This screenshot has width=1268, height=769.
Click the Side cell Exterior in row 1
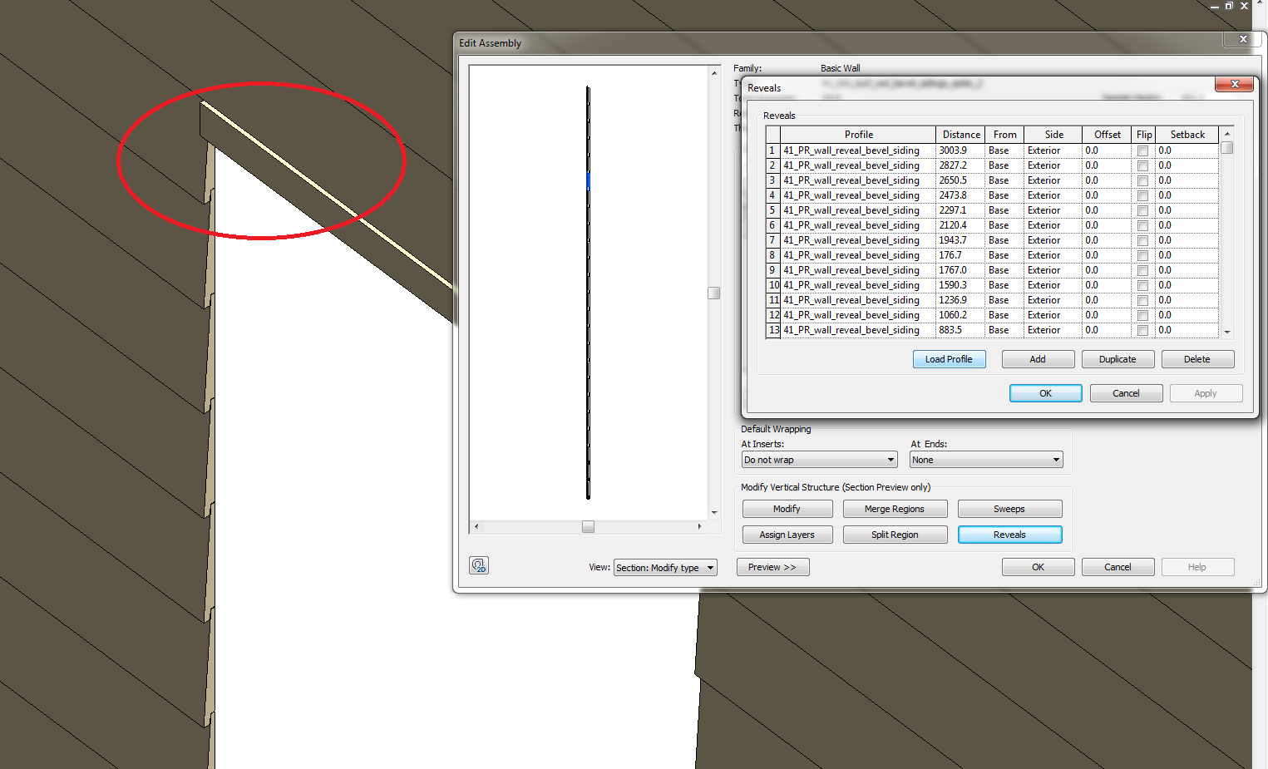point(1053,150)
